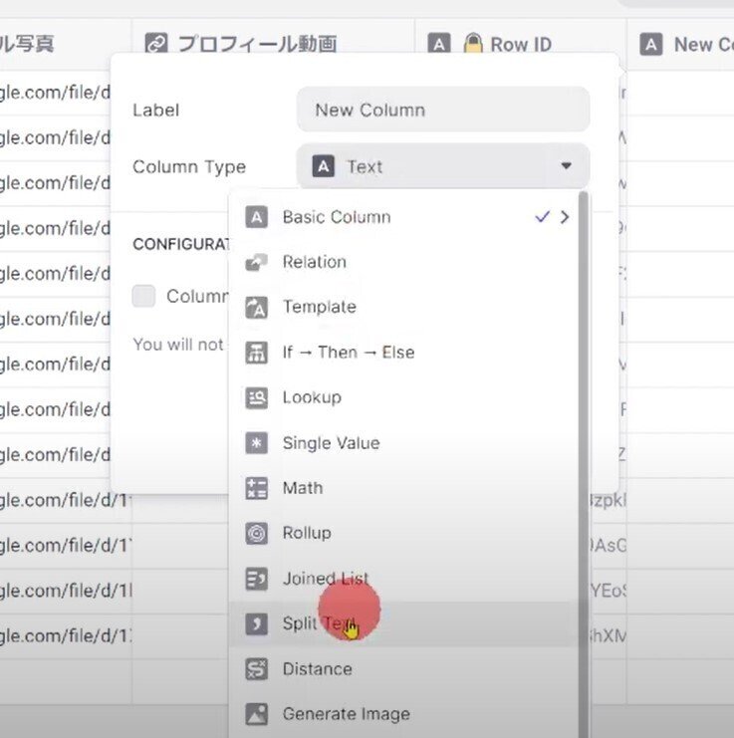Click the link icon beside プロフィール動画
This screenshot has width=734, height=738.
pos(156,44)
